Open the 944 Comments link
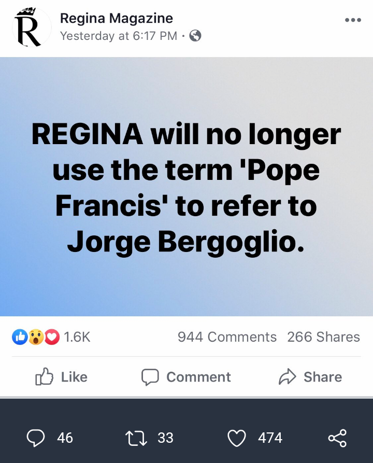This screenshot has height=463, width=373. click(x=227, y=337)
